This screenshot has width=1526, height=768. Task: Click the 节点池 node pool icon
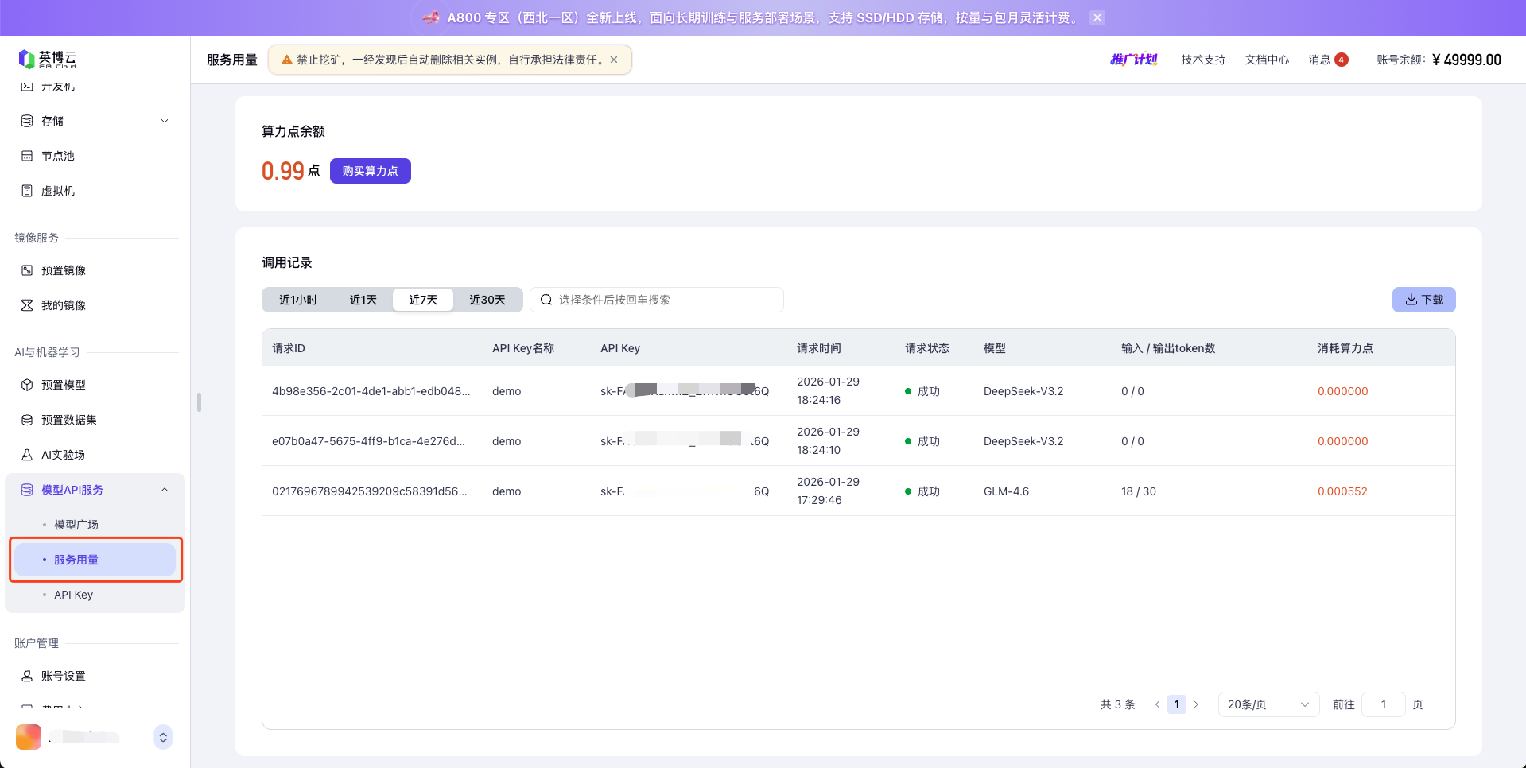pyautogui.click(x=27, y=156)
